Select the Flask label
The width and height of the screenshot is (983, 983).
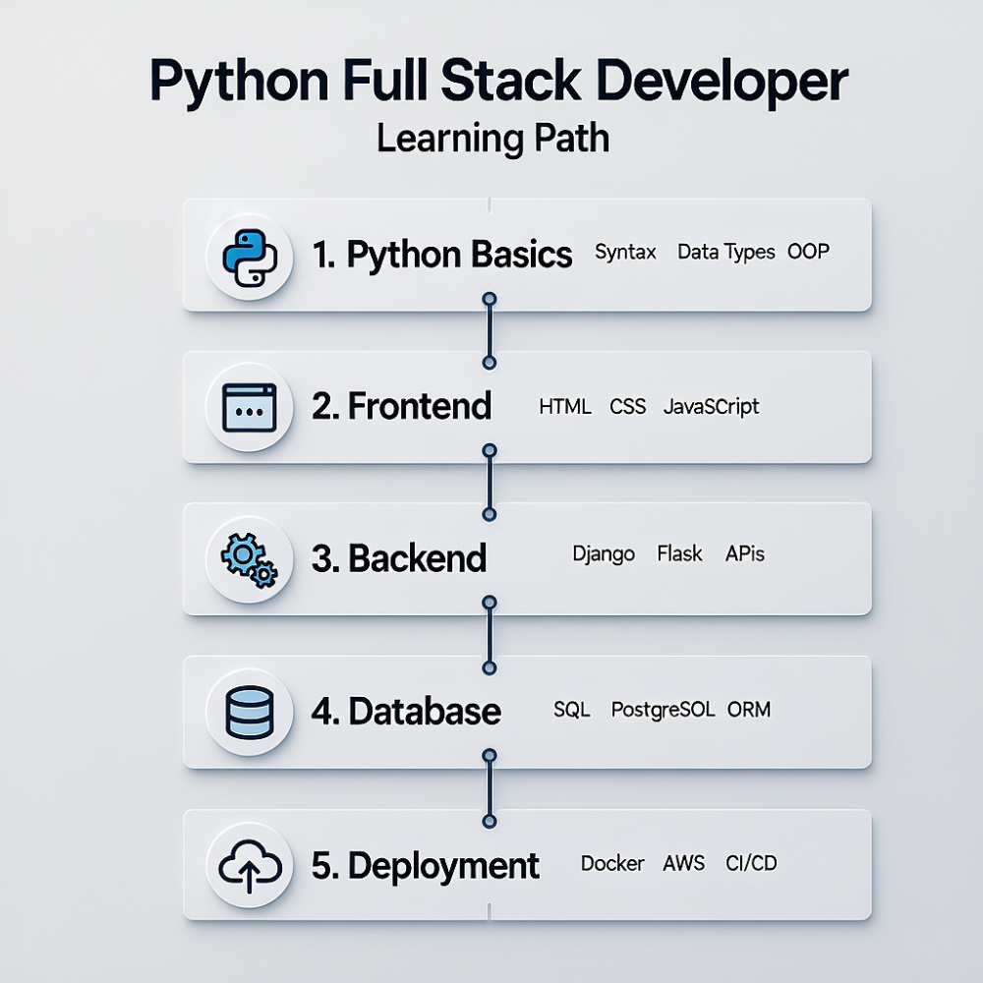680,553
